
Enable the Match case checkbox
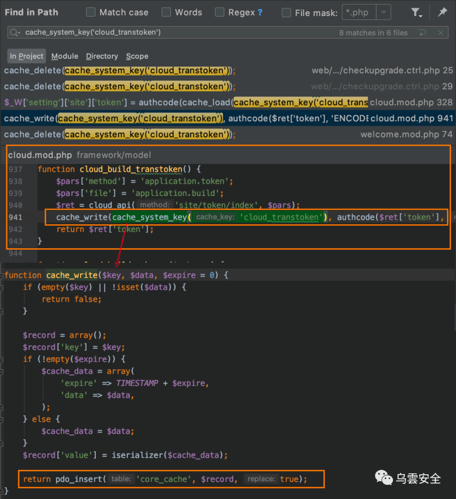(90, 12)
